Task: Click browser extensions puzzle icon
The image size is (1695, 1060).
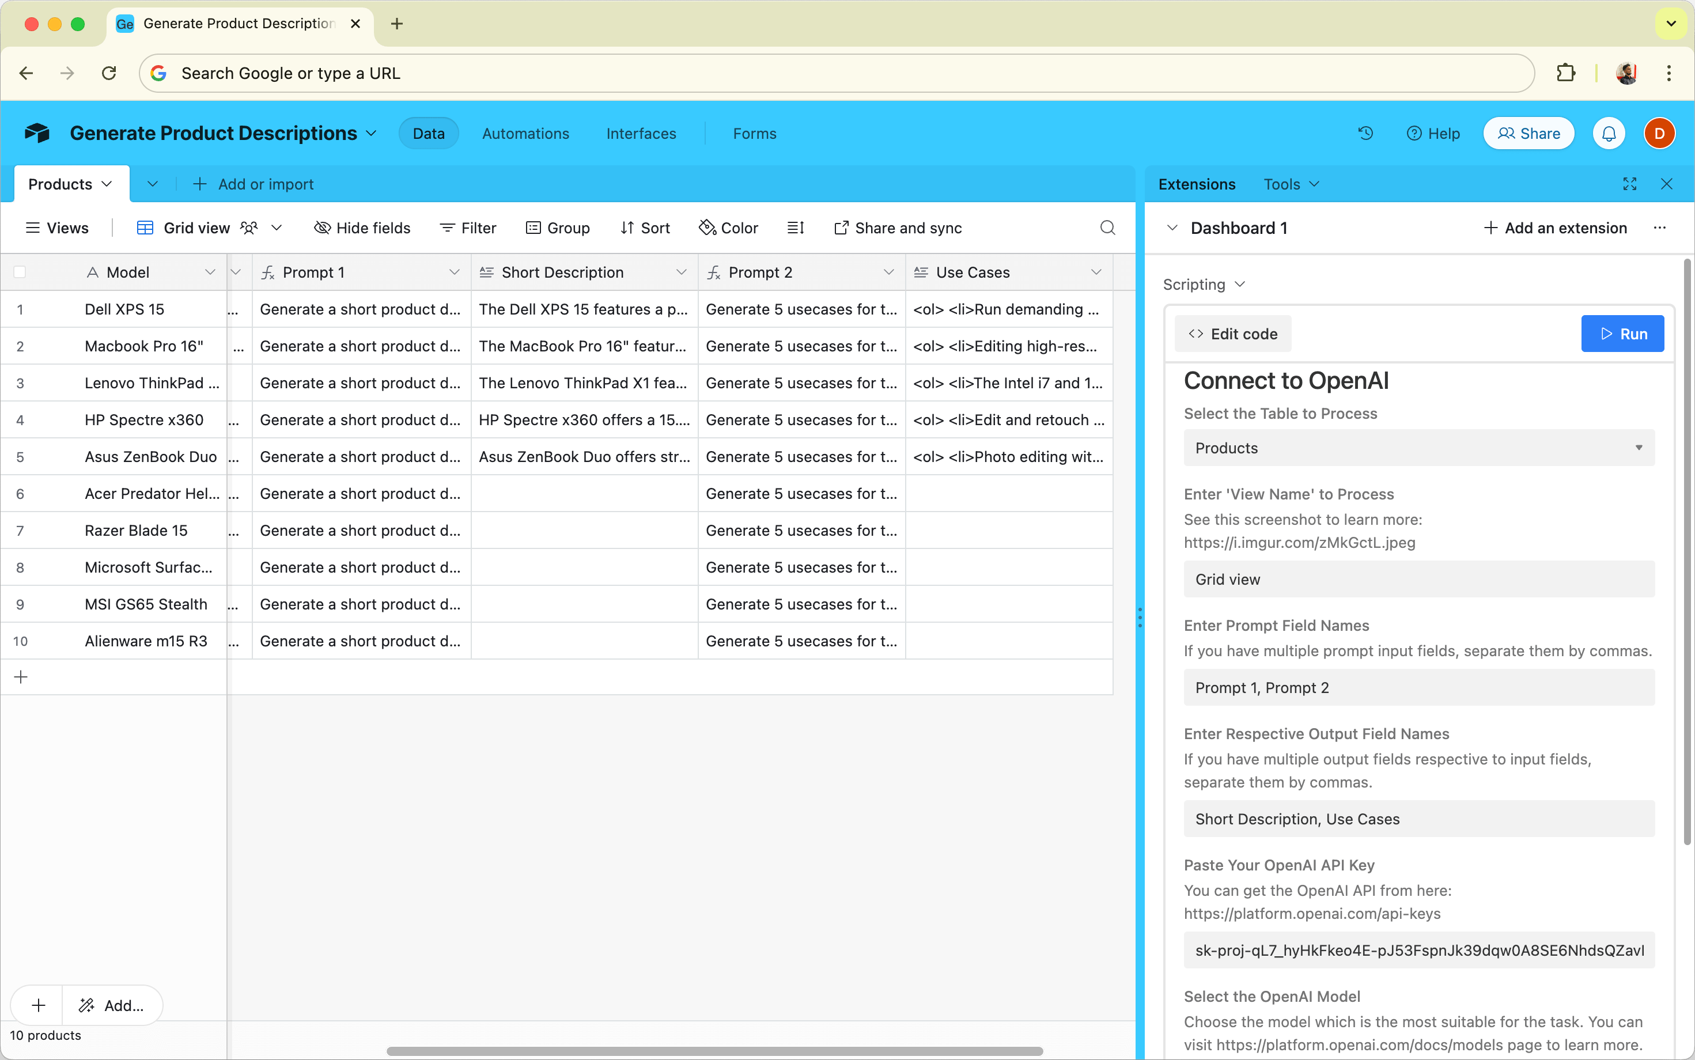Action: (x=1565, y=73)
